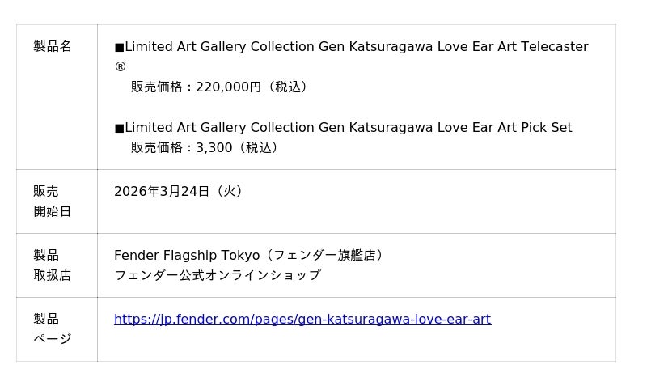Click the 販売開始日 row label
The image size is (647, 386).
point(52,201)
